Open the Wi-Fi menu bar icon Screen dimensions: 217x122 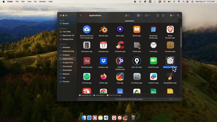point(179,2)
